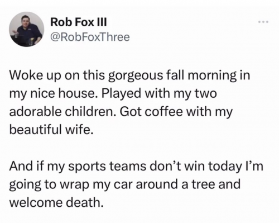Select the "beautiful wife." text line

pyautogui.click(x=51, y=130)
